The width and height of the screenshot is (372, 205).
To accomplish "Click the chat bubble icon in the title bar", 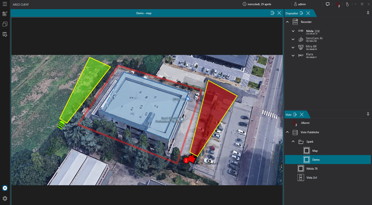I will [x=328, y=4].
